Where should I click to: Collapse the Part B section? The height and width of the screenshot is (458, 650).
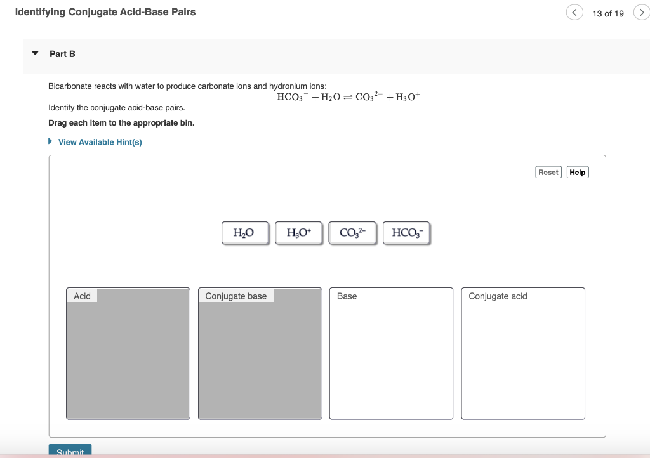tap(34, 54)
